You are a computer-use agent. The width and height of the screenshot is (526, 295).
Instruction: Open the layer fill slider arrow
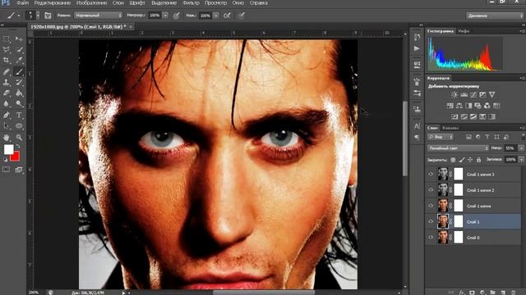[x=521, y=160]
